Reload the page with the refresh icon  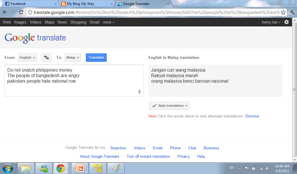coord(21,12)
